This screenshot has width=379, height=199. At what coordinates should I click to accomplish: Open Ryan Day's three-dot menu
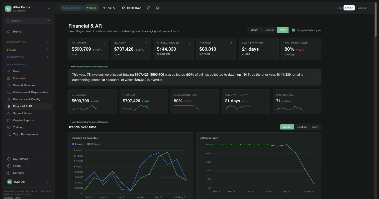47,182
